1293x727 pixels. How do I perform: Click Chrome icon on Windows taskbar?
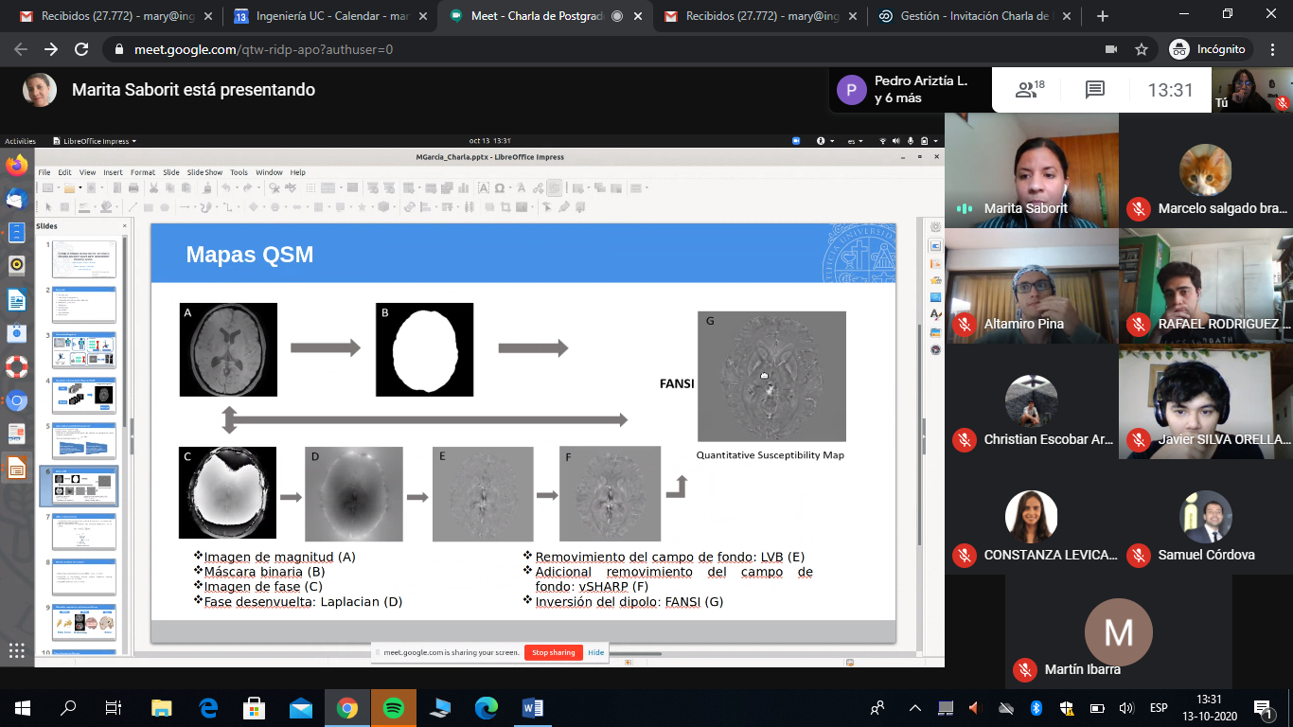[347, 707]
